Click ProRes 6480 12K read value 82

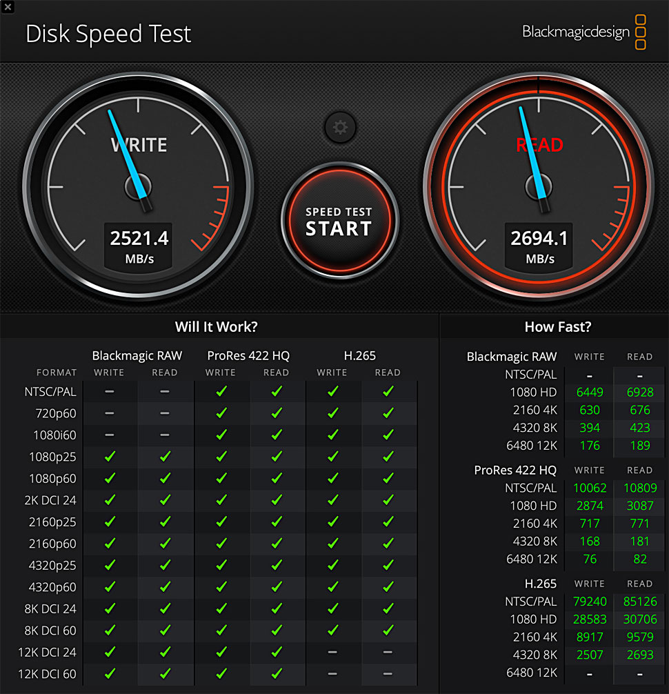tap(640, 559)
